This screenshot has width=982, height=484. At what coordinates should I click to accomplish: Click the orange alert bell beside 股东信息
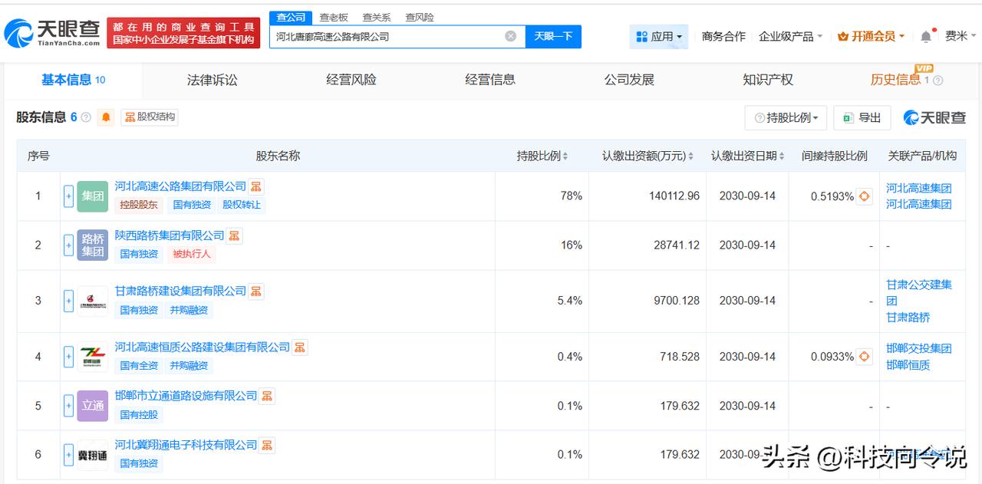(106, 117)
